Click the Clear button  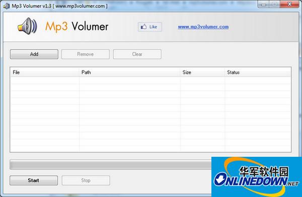tap(137, 54)
